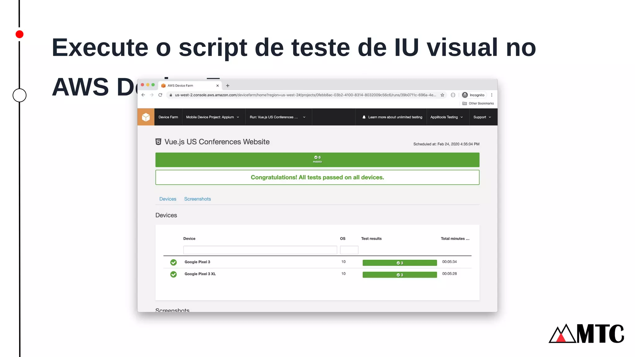Click the Device filter input field

(260, 250)
